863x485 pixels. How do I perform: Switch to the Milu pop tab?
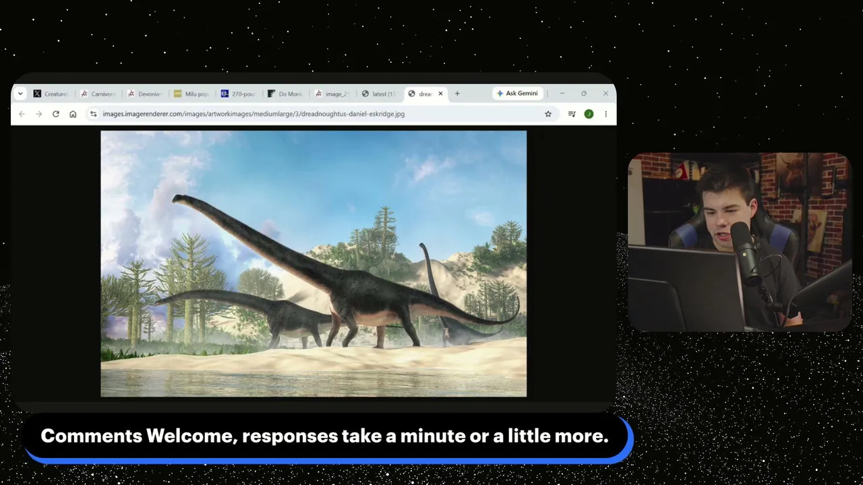tap(191, 94)
